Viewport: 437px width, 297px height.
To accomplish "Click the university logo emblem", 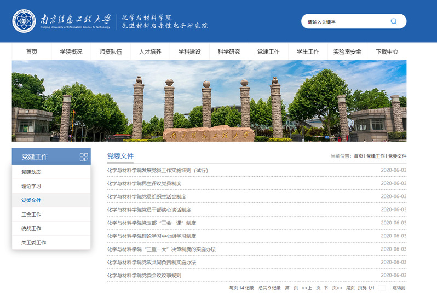I will [x=24, y=21].
